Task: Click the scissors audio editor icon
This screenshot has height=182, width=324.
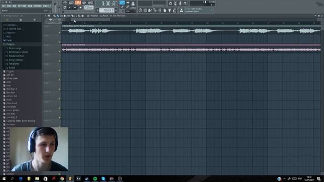Action: [175, 4]
